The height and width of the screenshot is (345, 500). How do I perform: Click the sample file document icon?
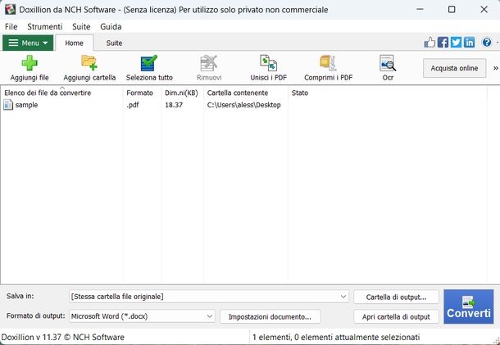click(x=8, y=105)
